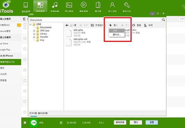The height and width of the screenshot is (128, 185).
Task: Select the talk.sqlite-wal file
Action: pos(78,42)
